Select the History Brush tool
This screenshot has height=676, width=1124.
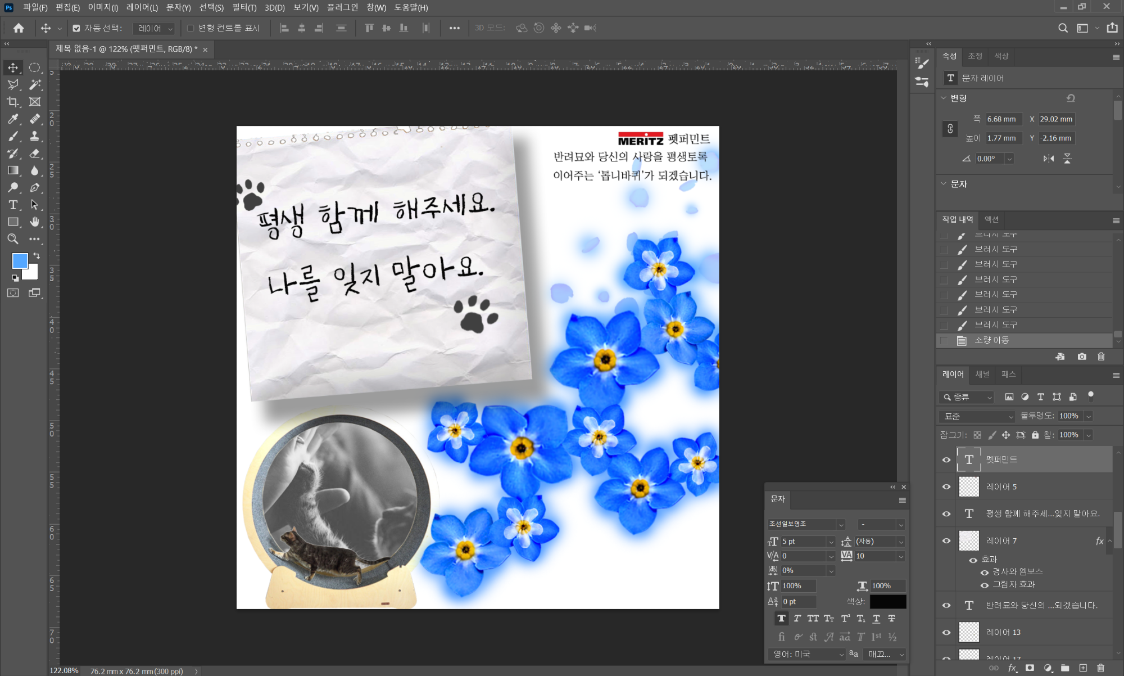[x=13, y=153]
